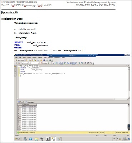
Task: Select result row number 5 header
Action: coord(19,115)
